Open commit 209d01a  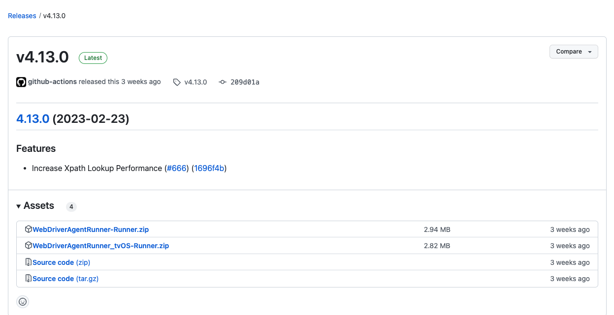point(245,82)
